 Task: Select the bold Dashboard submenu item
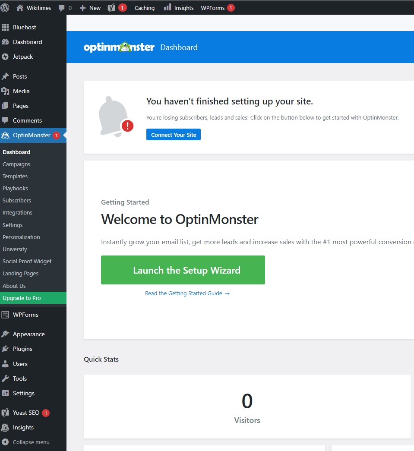pyautogui.click(x=16, y=152)
